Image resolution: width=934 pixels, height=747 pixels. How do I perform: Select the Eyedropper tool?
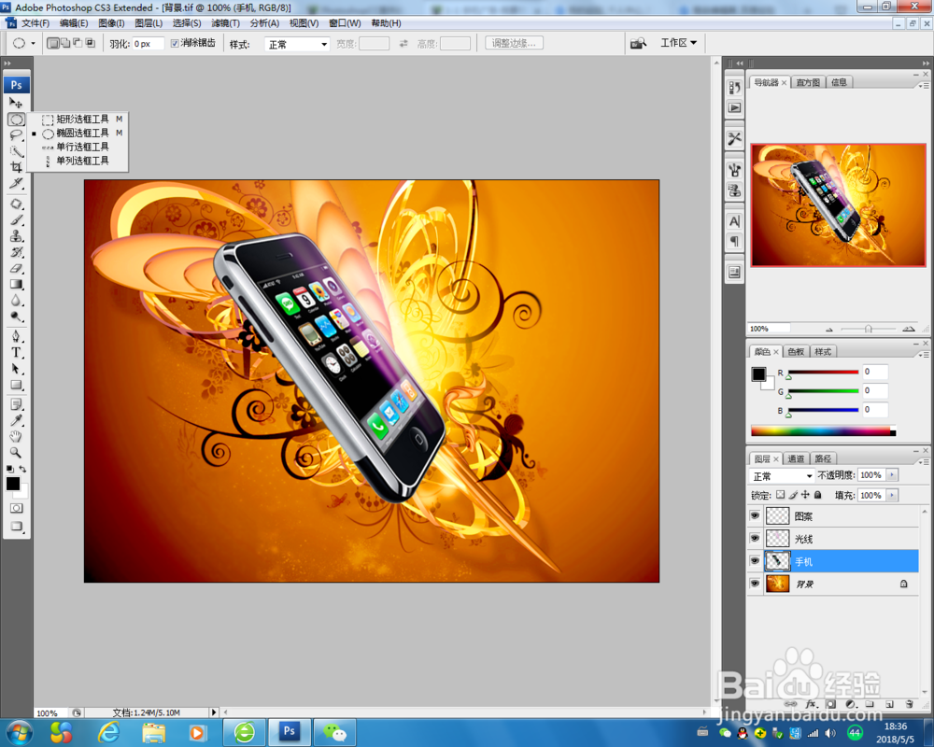coord(16,421)
